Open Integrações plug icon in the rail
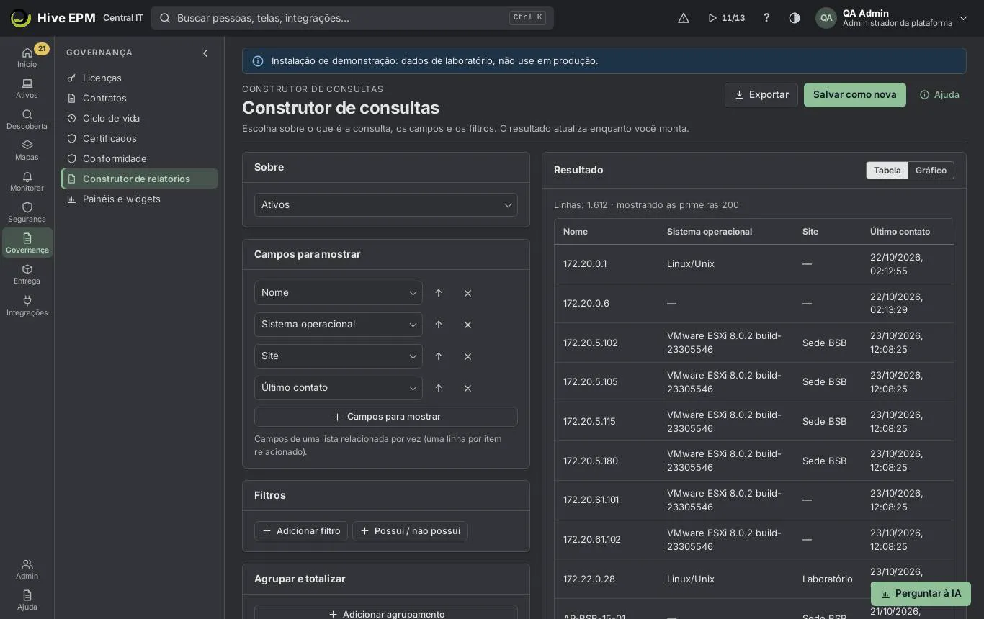This screenshot has height=619, width=984. pos(27,306)
